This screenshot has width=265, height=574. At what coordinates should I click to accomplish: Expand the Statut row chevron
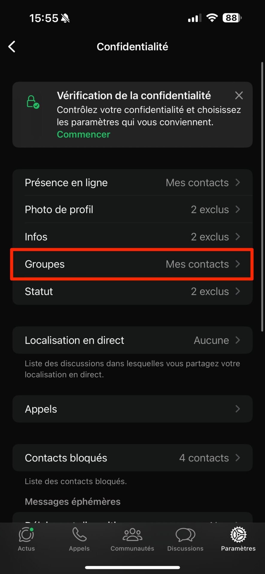tap(238, 291)
